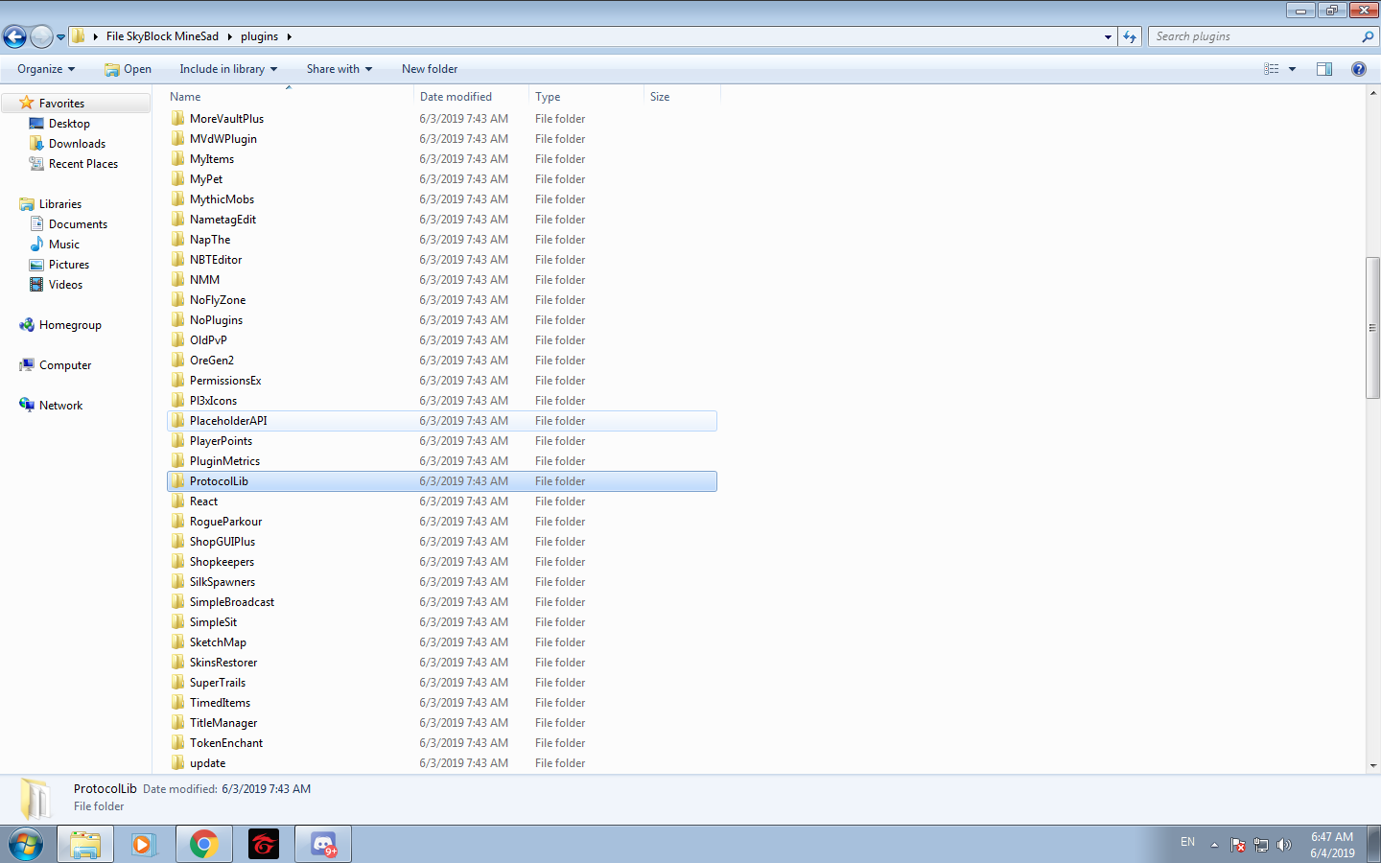Screen dimensions: 1381x863
Task: Select Network in navigation pane
Action: click(60, 406)
